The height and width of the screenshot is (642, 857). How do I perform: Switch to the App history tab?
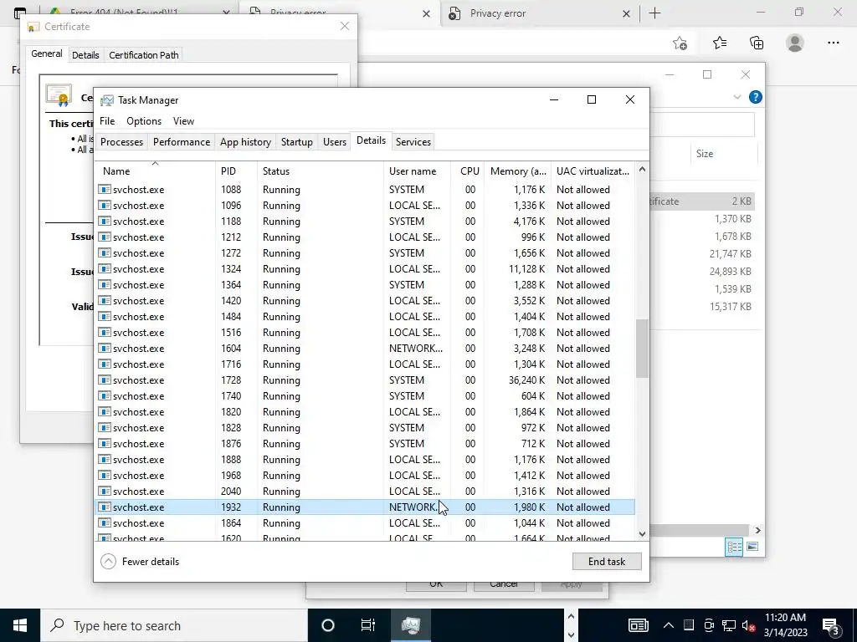click(x=245, y=142)
